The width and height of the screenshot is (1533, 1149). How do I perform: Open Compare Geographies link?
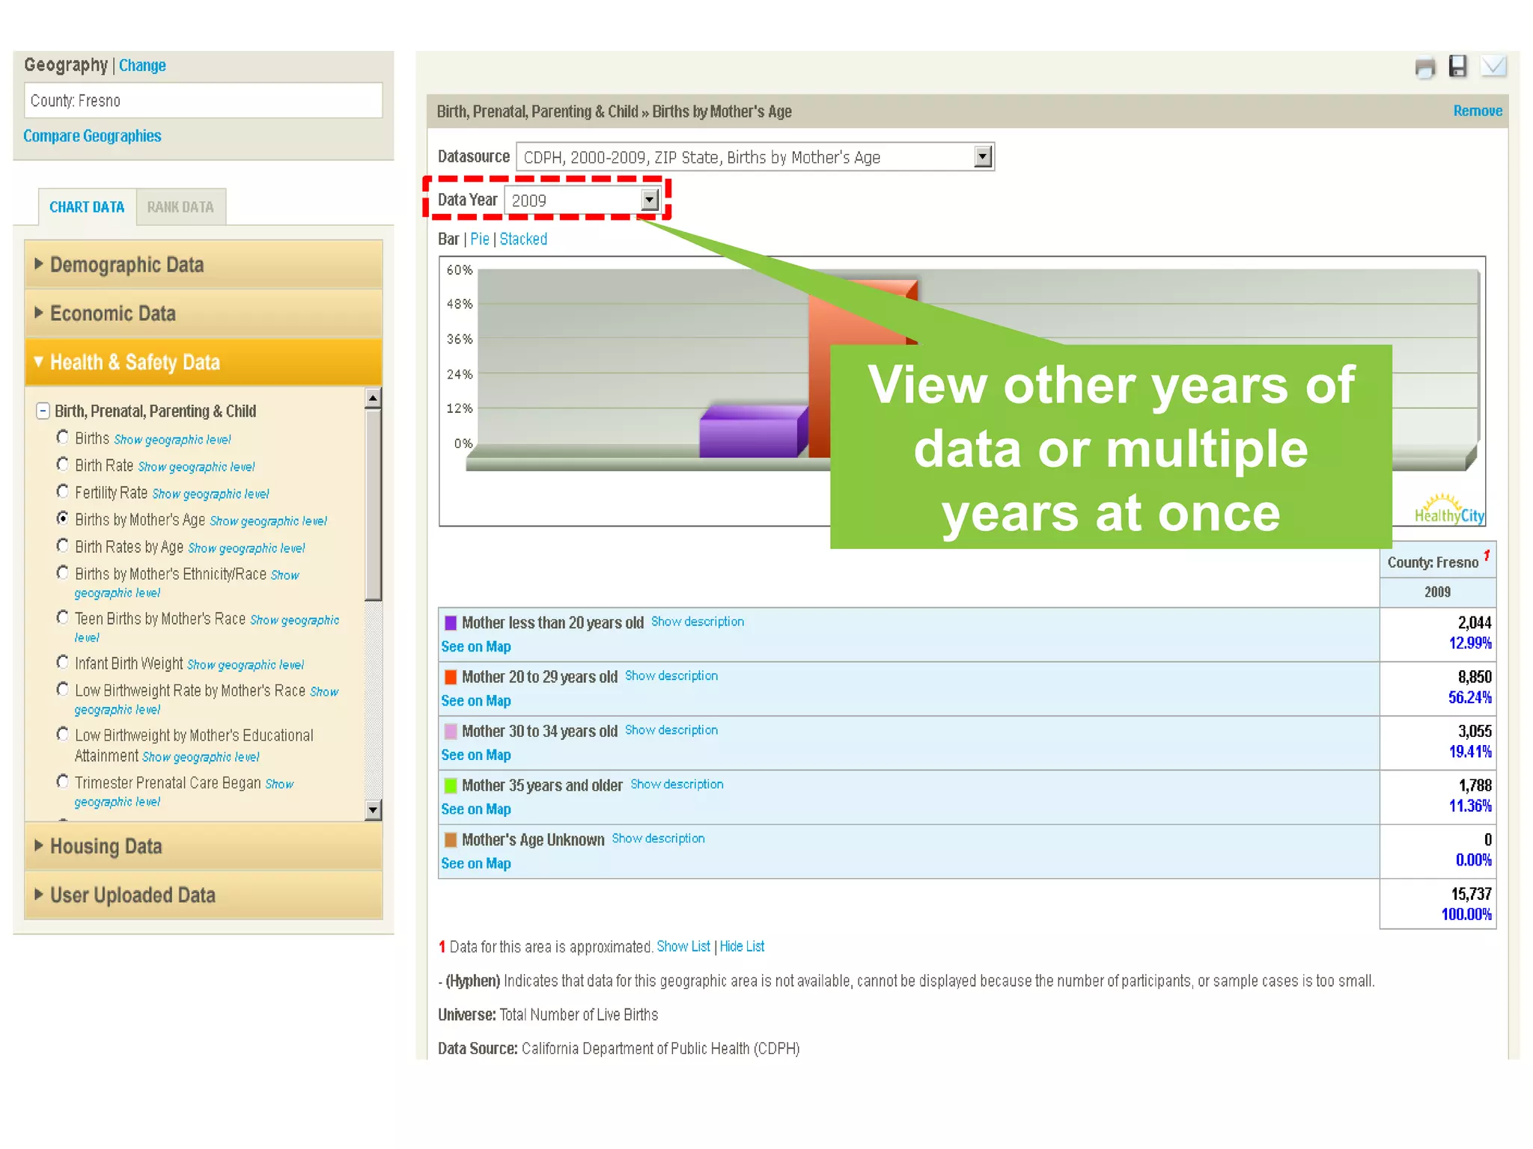point(92,136)
